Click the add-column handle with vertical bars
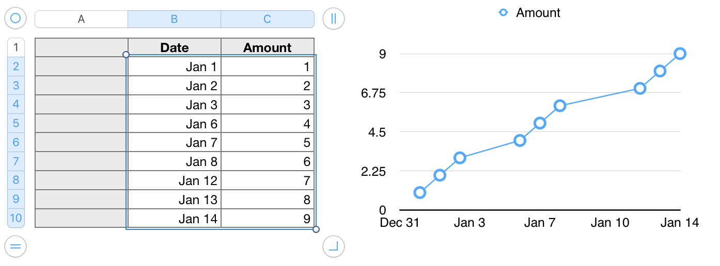Image resolution: width=720 pixels, height=266 pixels. tap(333, 19)
